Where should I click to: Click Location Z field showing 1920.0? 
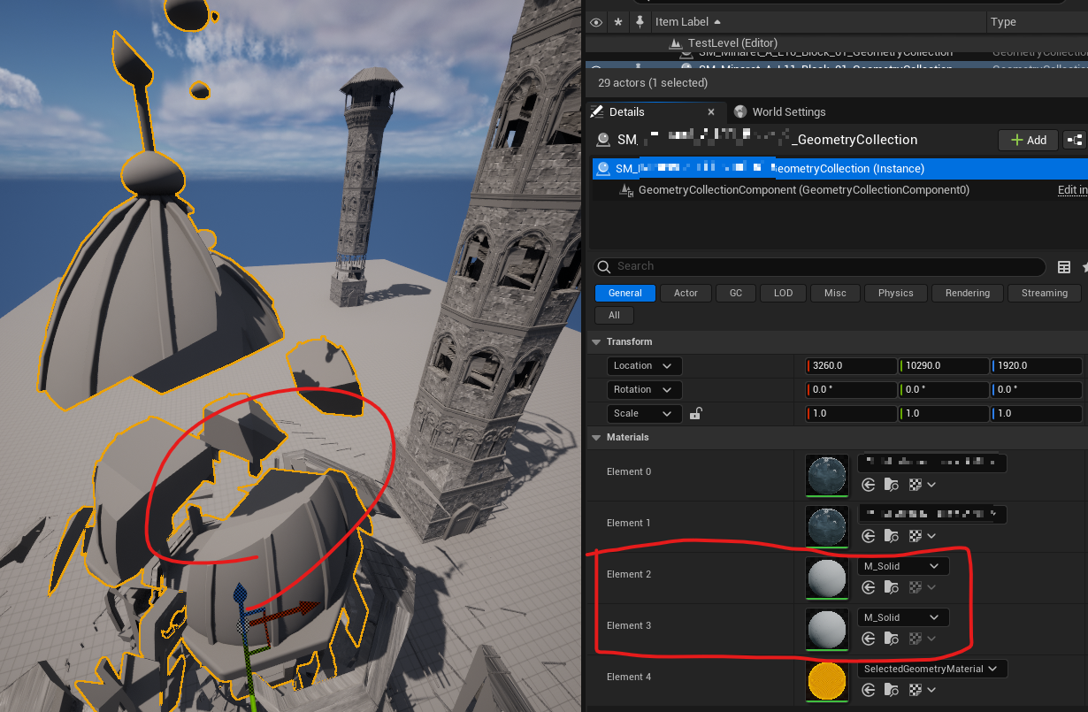point(1036,365)
